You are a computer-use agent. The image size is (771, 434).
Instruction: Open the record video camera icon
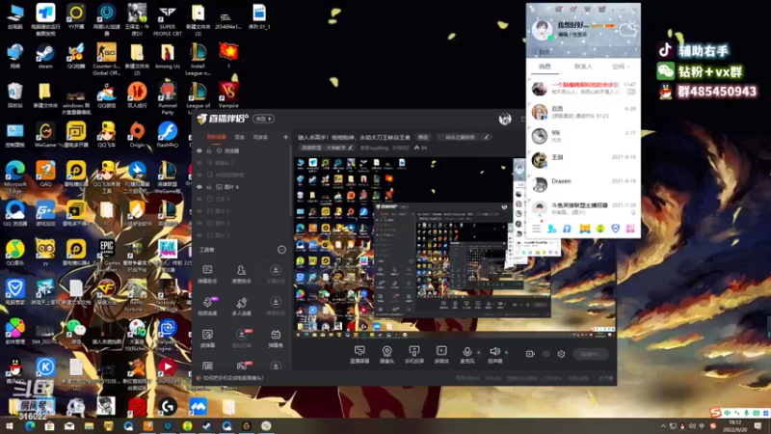click(x=530, y=354)
